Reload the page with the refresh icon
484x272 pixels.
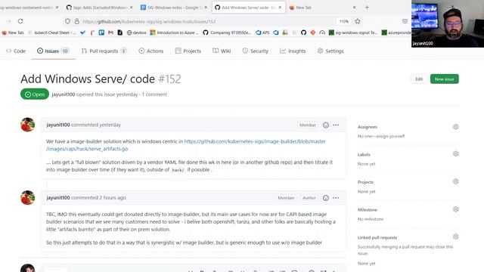20,21
